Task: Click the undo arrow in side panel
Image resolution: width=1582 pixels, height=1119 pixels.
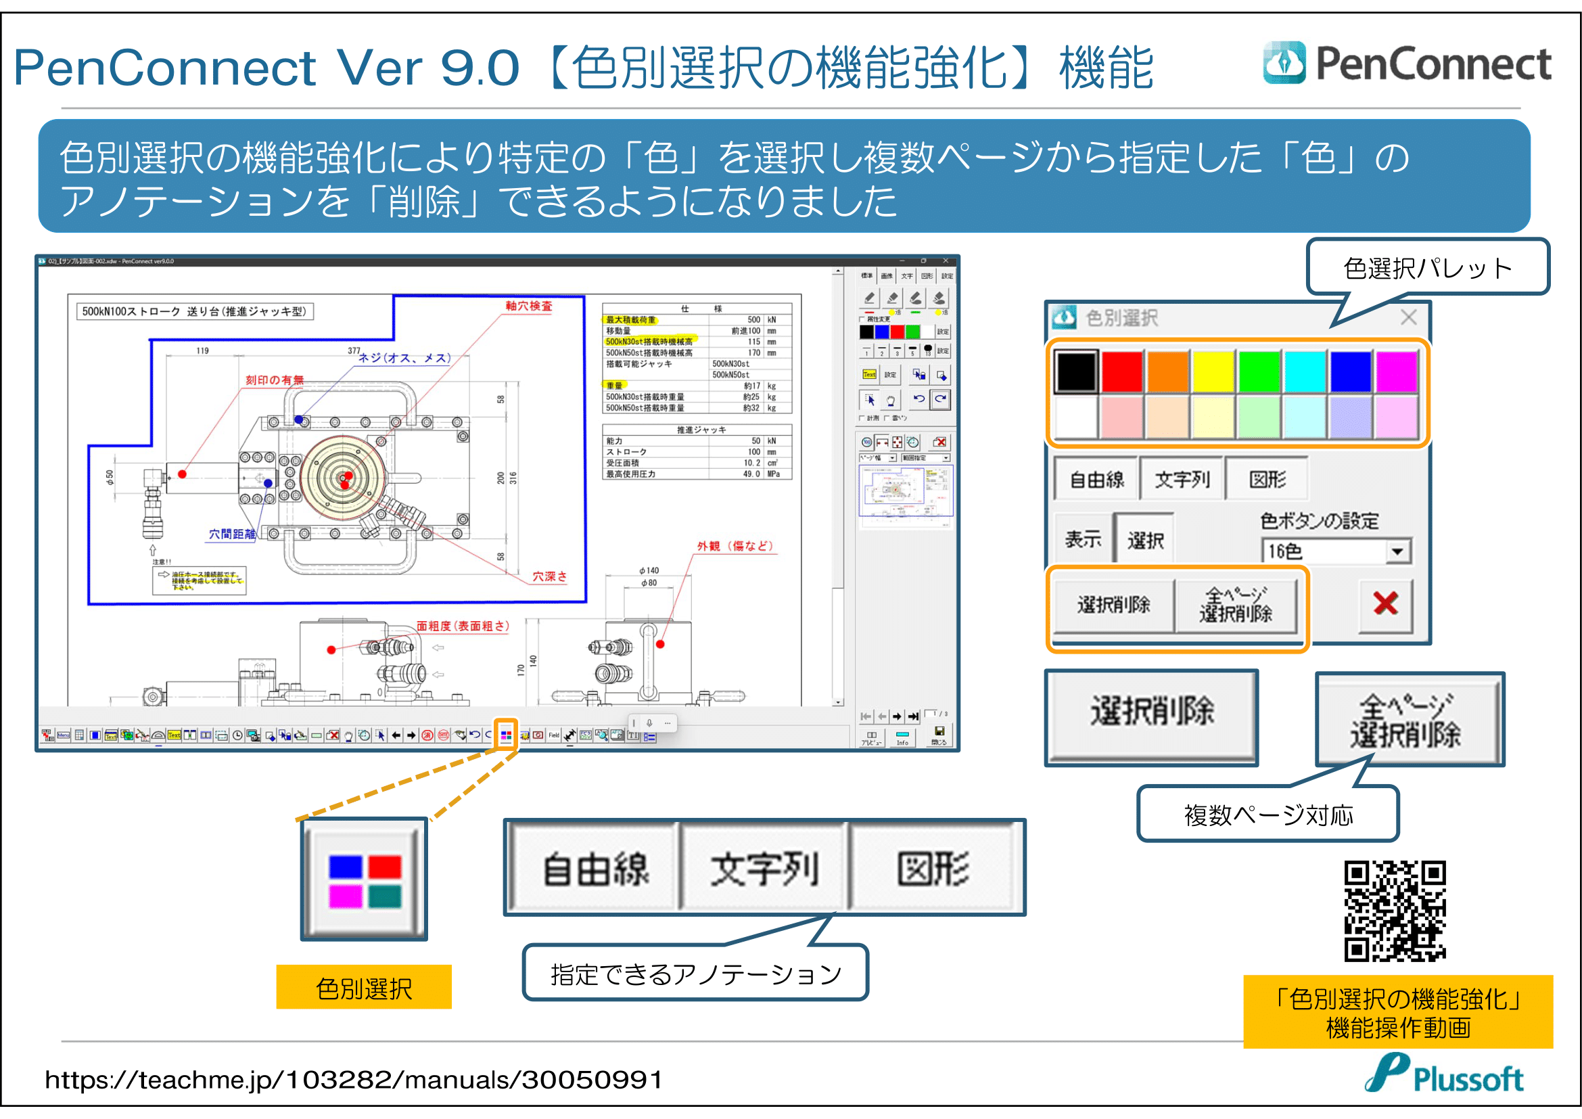Action: pos(919,399)
